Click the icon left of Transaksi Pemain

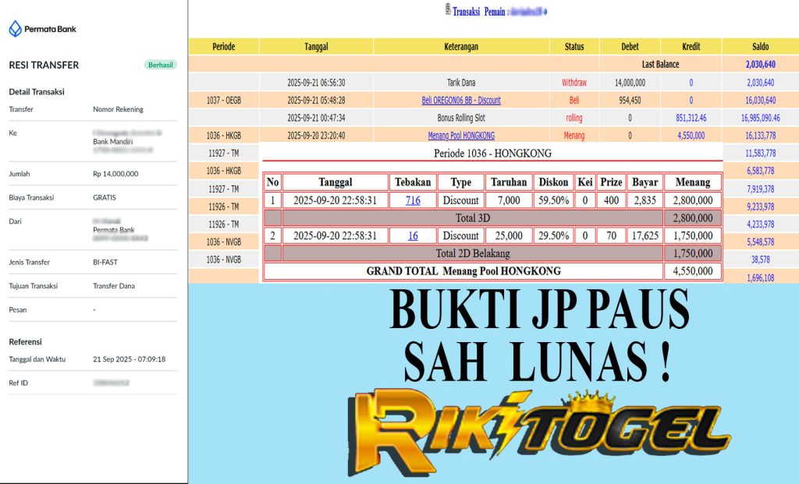tap(446, 11)
